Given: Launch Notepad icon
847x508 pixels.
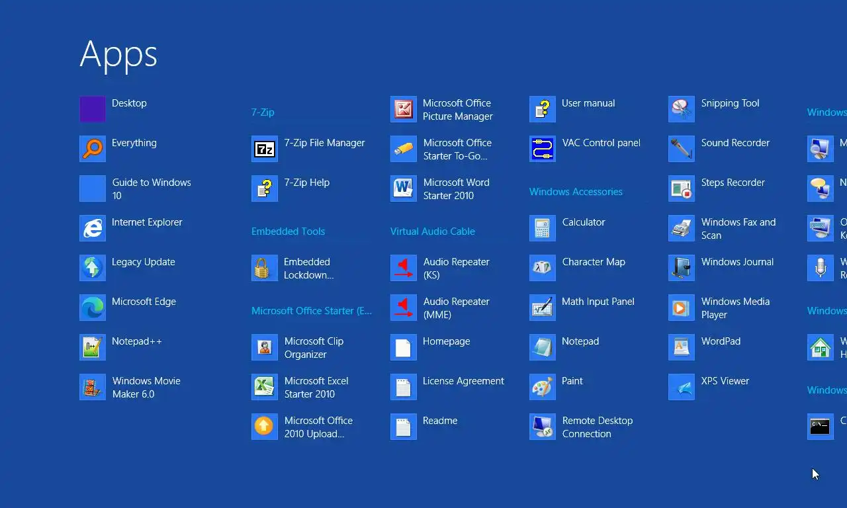Looking at the screenshot, I should [543, 347].
